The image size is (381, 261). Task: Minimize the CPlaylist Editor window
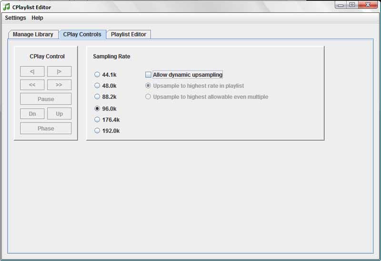pos(341,5)
